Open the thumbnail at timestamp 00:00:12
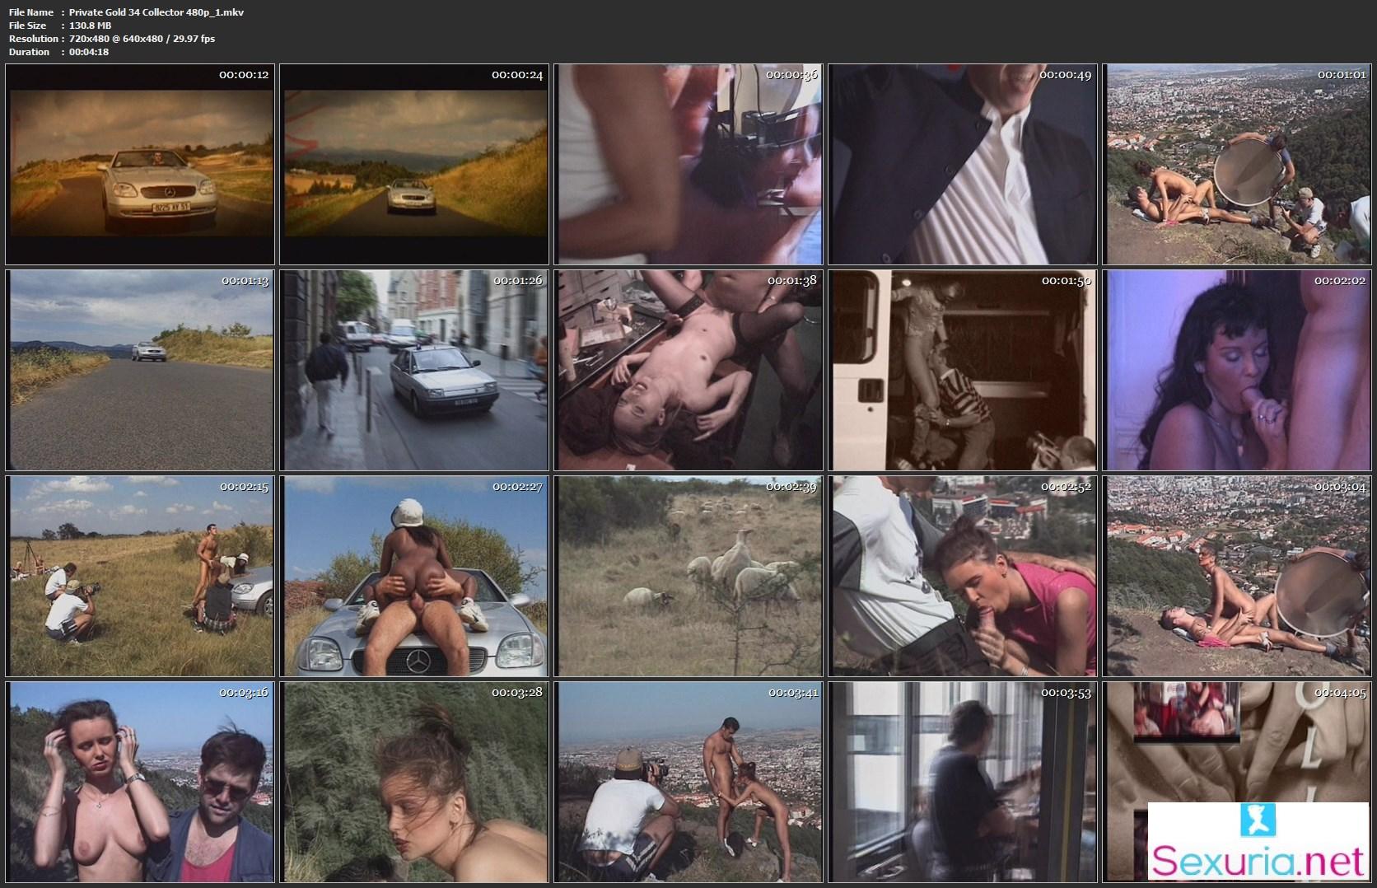Image resolution: width=1377 pixels, height=888 pixels. (x=140, y=164)
